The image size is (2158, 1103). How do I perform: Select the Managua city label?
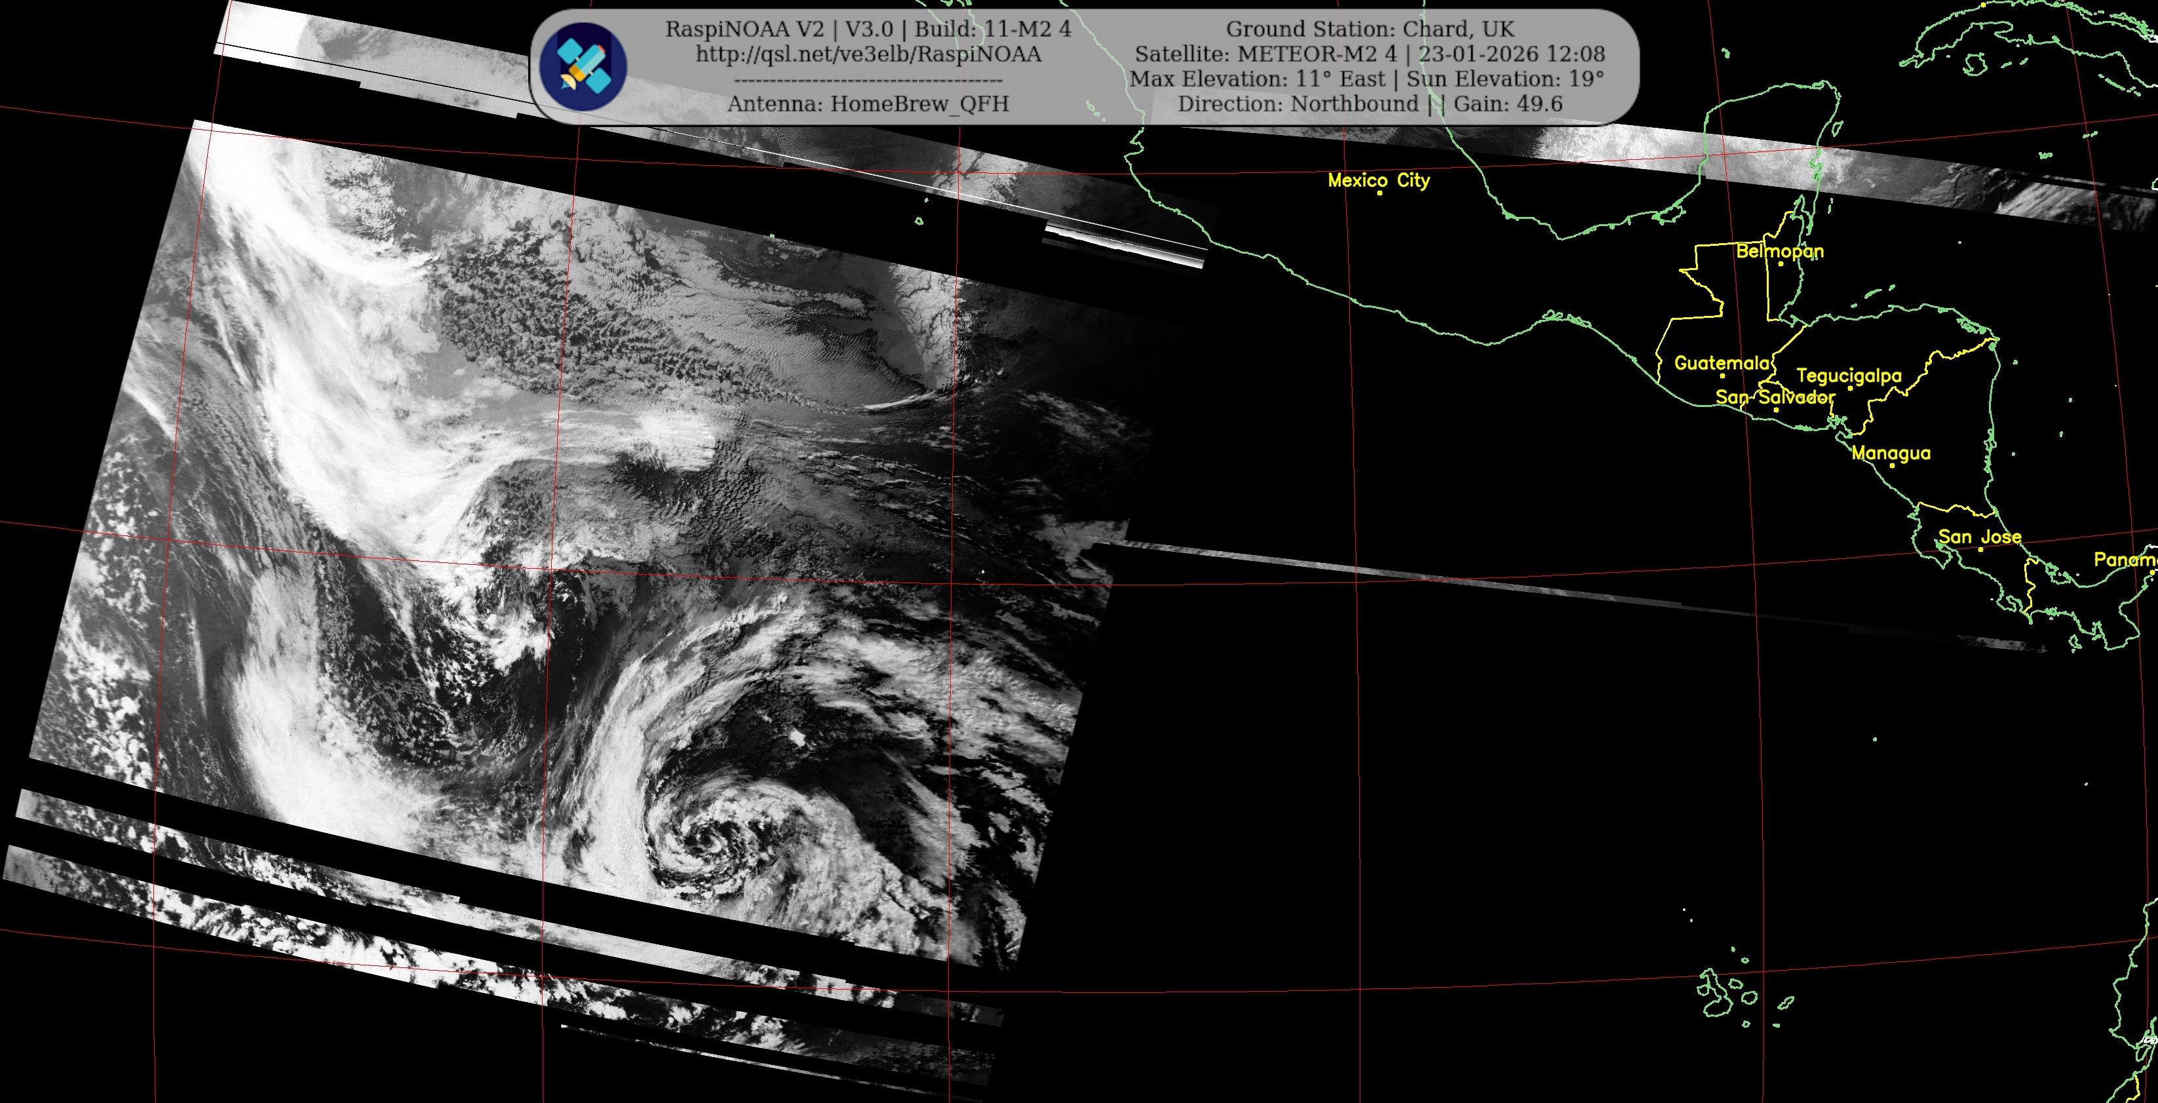tap(1891, 453)
